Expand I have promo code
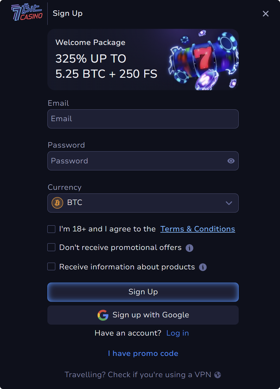Image resolution: width=280 pixels, height=389 pixels. click(x=143, y=353)
